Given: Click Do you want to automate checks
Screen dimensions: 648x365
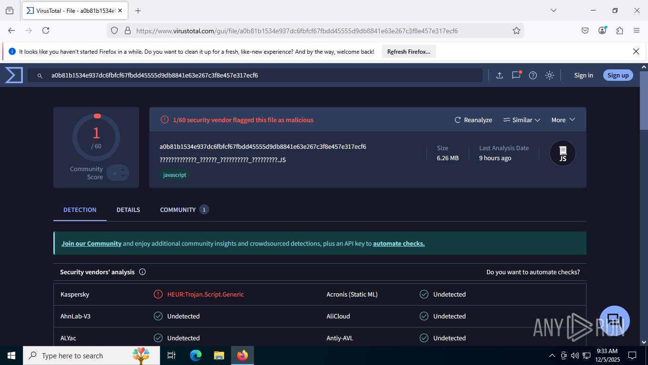Looking at the screenshot, I should (x=533, y=272).
